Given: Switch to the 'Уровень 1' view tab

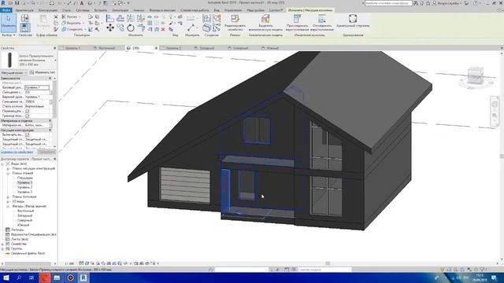Looking at the screenshot, I should click(x=72, y=48).
